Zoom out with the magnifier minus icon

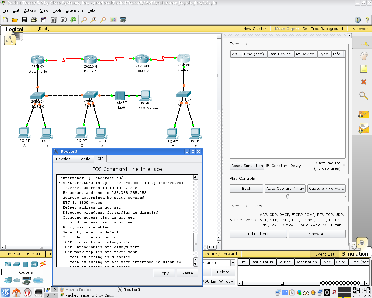click(x=103, y=20)
